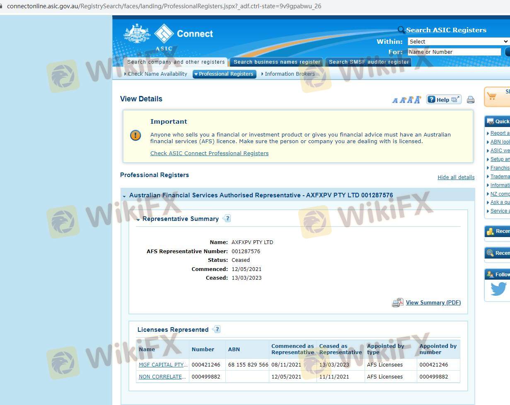Open the Professional Registers dropdown menu
Viewport: 510px width, 405px height.
(x=224, y=74)
